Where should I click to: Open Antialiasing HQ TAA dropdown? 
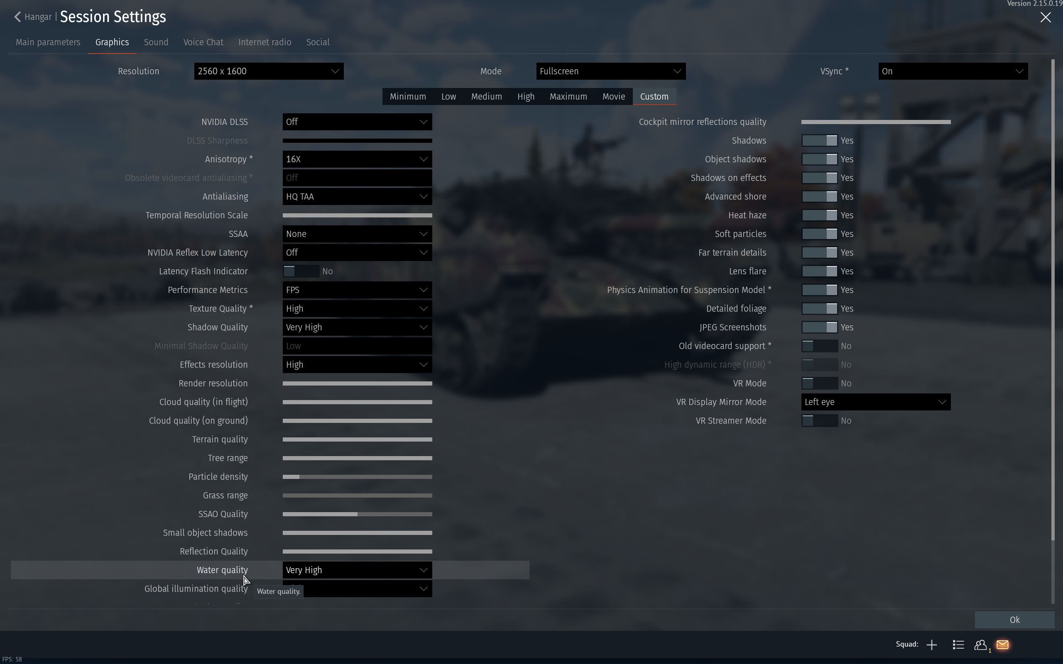coord(357,196)
